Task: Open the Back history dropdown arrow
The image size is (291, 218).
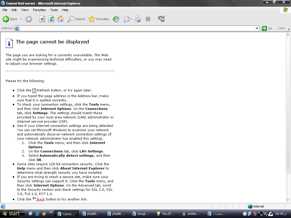Action: pyautogui.click(x=21, y=19)
